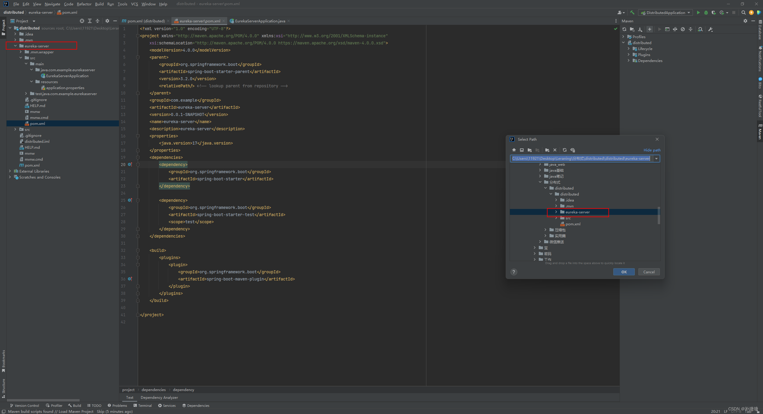Click the Home directory icon in Select Path
Screen dimensions: 763x414
pyautogui.click(x=514, y=150)
